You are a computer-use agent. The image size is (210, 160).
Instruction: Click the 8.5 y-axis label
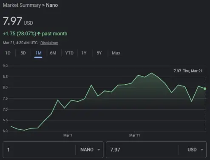point(5,77)
